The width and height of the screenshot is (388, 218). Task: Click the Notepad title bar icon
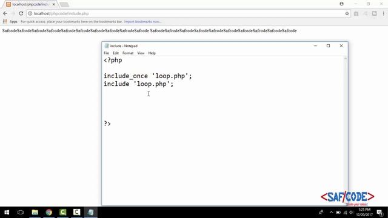107,46
